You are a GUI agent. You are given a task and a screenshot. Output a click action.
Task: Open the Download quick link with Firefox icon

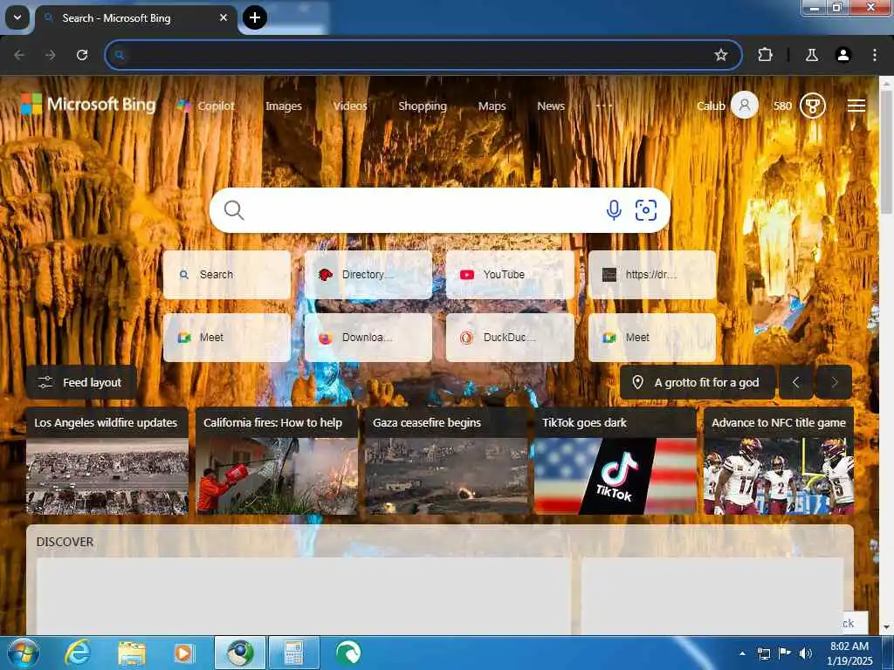pyautogui.click(x=368, y=338)
